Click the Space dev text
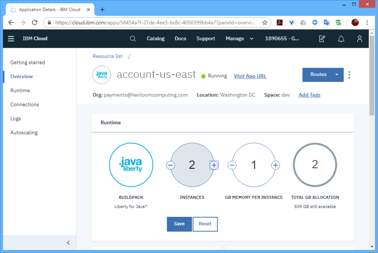378x253 pixels. pyautogui.click(x=277, y=95)
